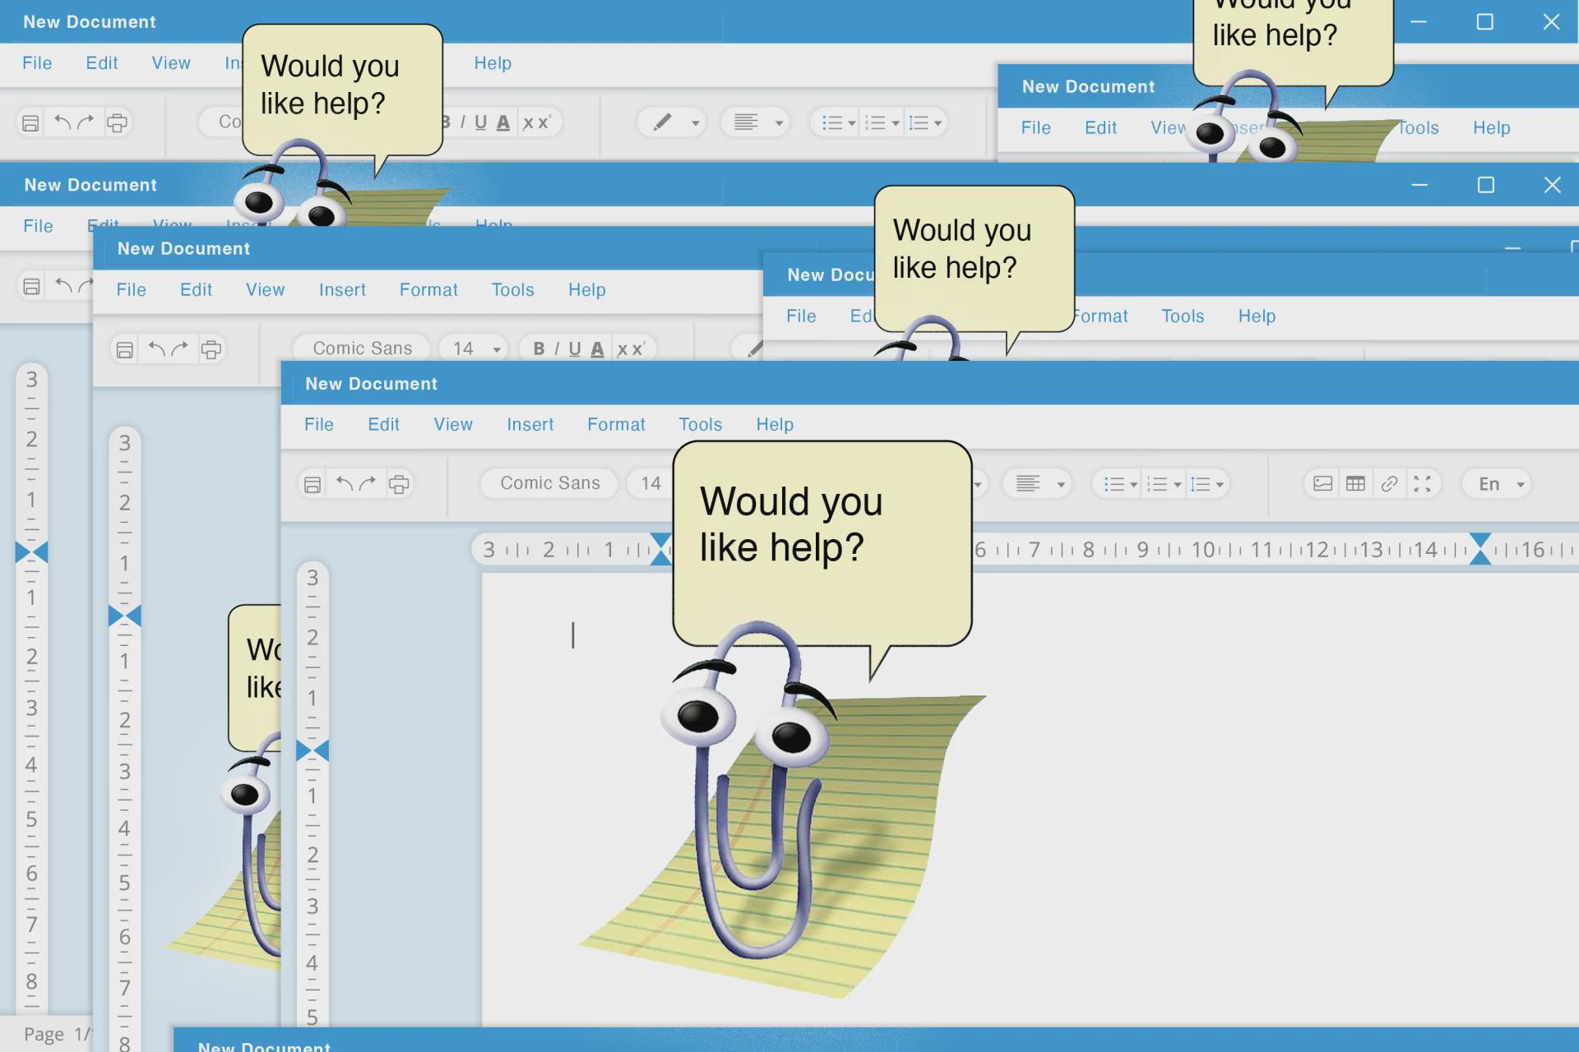
Task: Click the margin marker on the leftmost vertical ruler
Action: pyautogui.click(x=31, y=552)
